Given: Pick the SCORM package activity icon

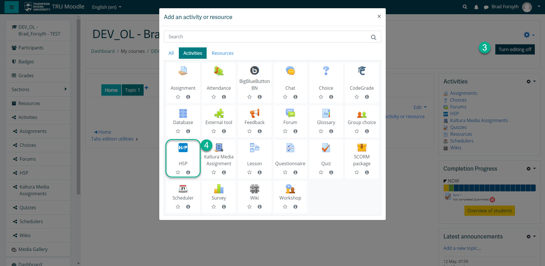Looking at the screenshot, I should click(x=362, y=147).
